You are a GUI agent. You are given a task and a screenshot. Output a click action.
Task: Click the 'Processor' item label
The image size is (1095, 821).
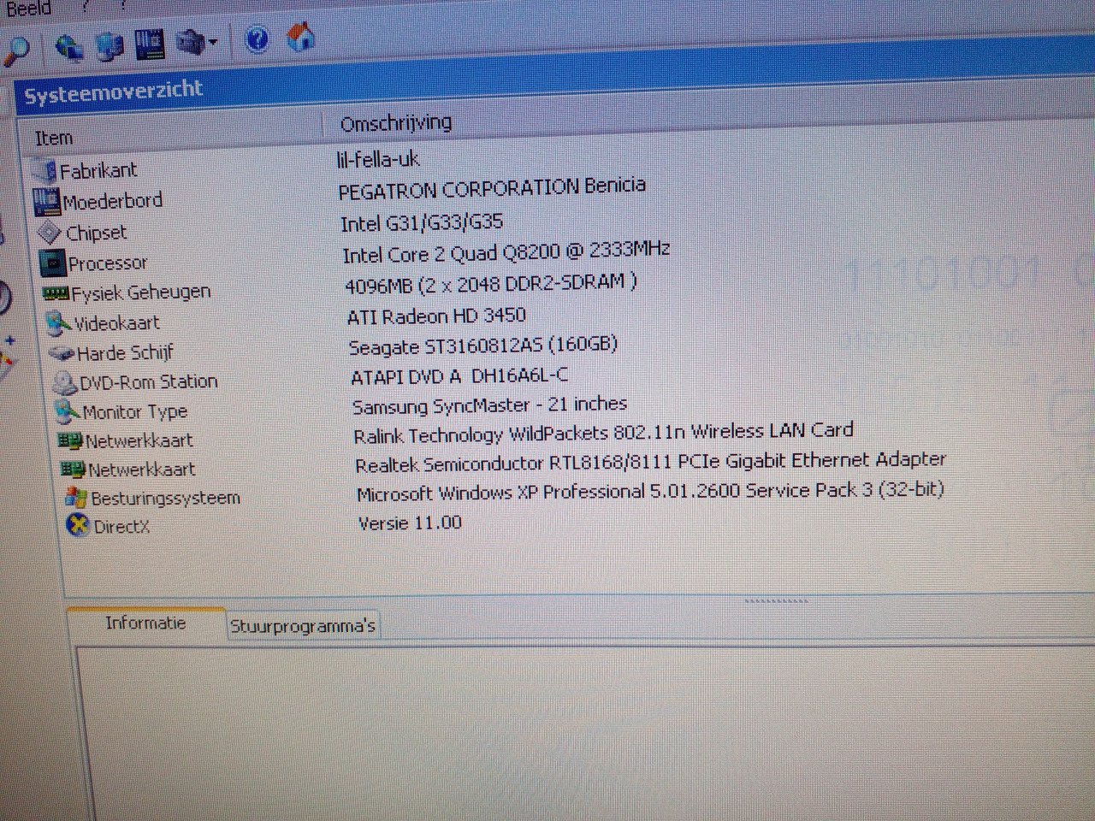click(108, 263)
